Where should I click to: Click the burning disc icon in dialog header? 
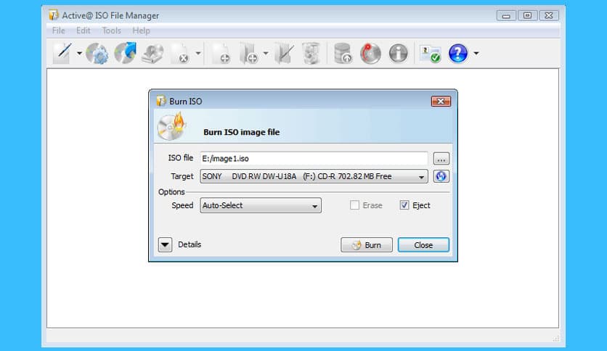pos(172,126)
